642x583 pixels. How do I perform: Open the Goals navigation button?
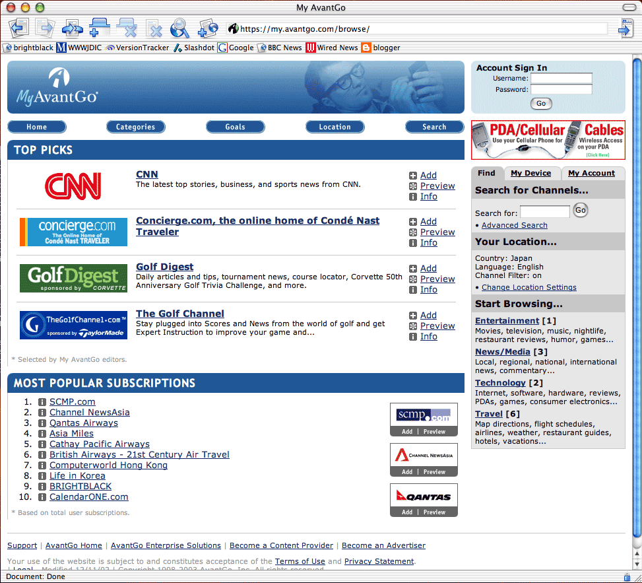(x=235, y=127)
